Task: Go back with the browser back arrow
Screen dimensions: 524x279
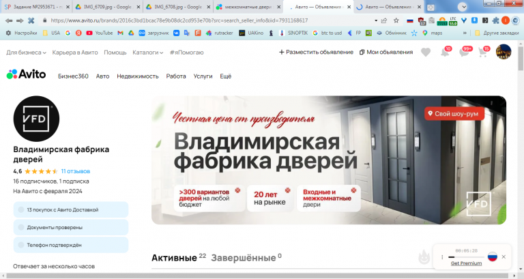Action: point(9,20)
